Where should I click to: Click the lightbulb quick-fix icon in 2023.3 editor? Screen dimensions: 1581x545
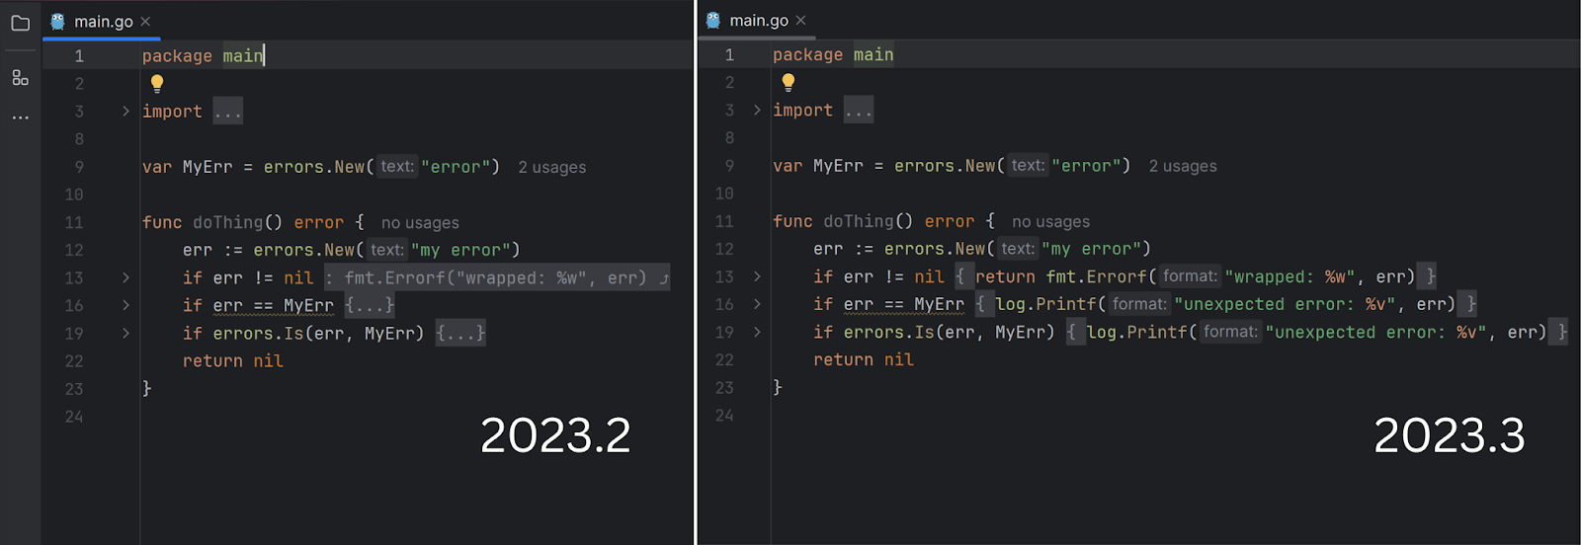pyautogui.click(x=788, y=83)
